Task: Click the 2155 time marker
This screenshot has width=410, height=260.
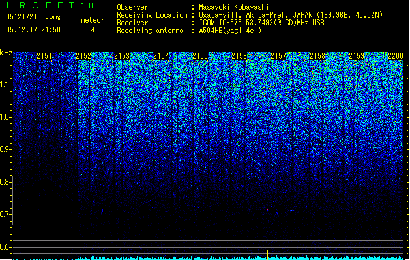Action: [x=200, y=56]
